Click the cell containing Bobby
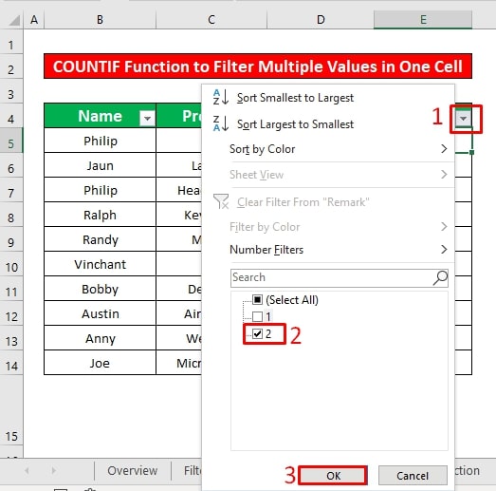Image resolution: width=496 pixels, height=491 pixels. point(100,289)
